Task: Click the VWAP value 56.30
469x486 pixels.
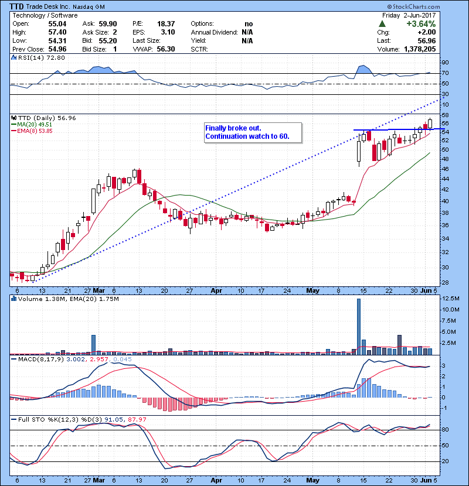Action: (166, 49)
